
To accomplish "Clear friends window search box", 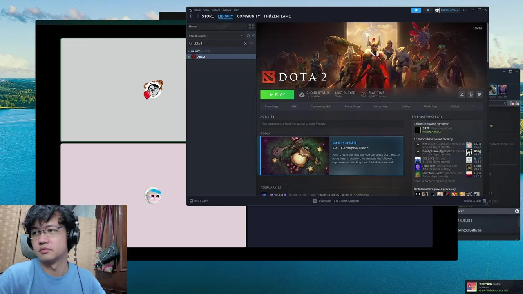I will [x=505, y=103].
